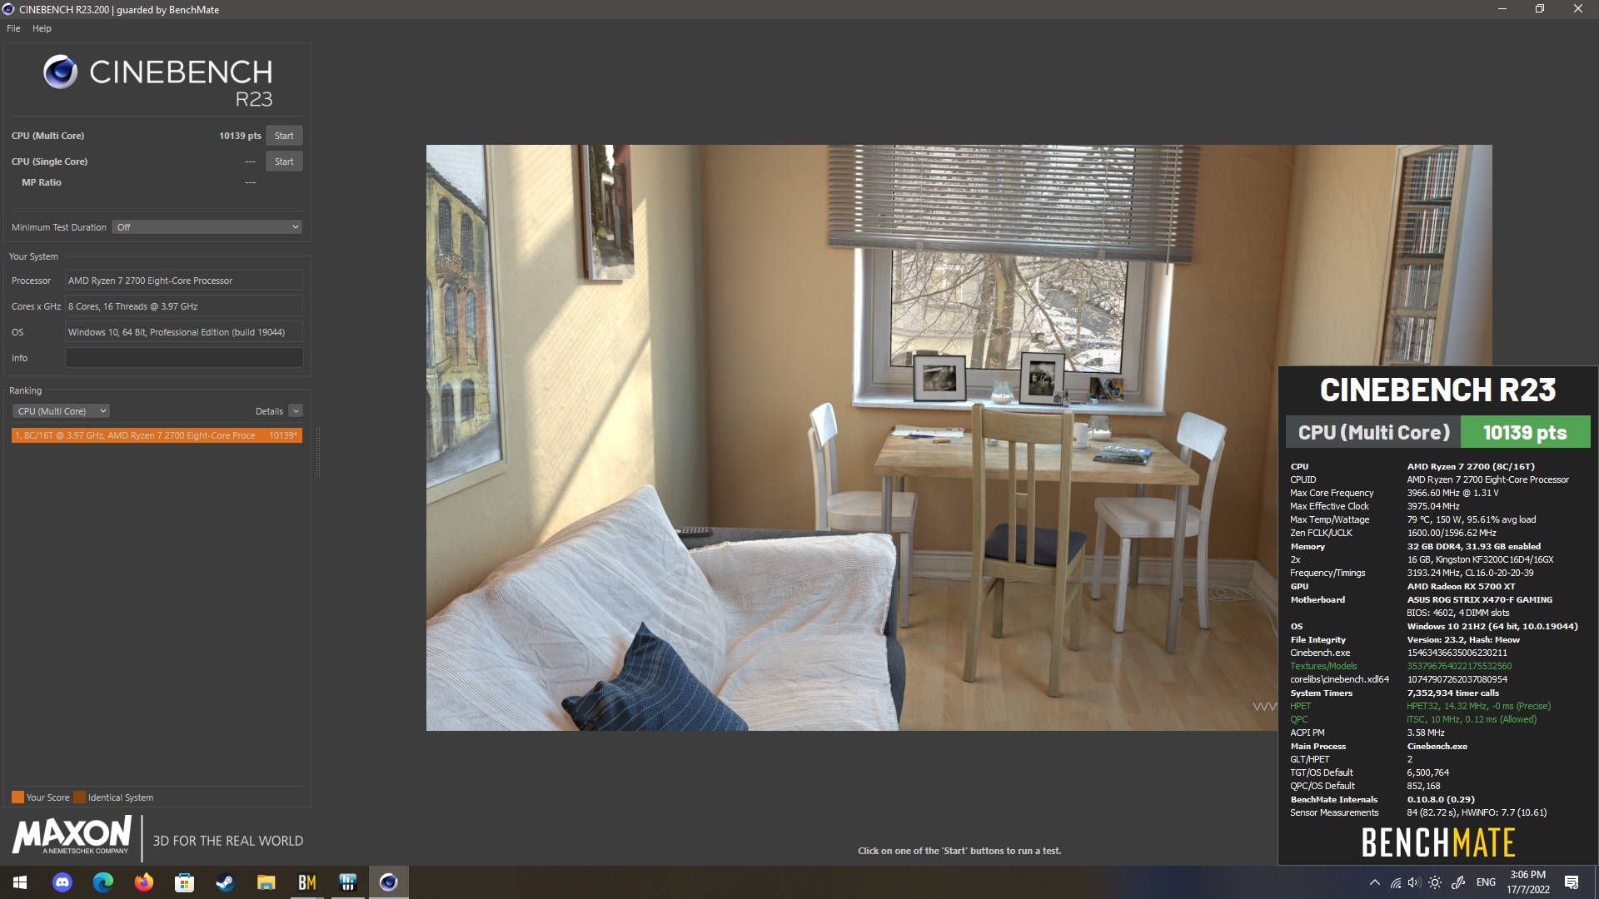Click the Textures/Models green entry
Image resolution: width=1599 pixels, height=899 pixels.
[1323, 666]
